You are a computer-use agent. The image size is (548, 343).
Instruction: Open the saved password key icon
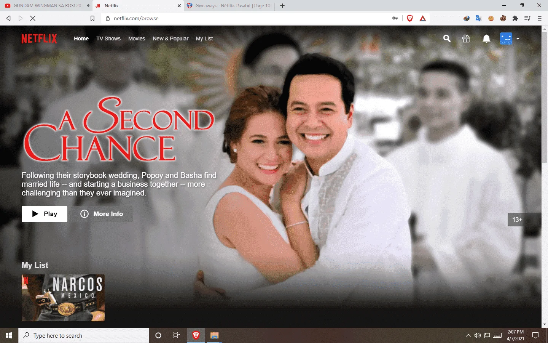(x=395, y=18)
